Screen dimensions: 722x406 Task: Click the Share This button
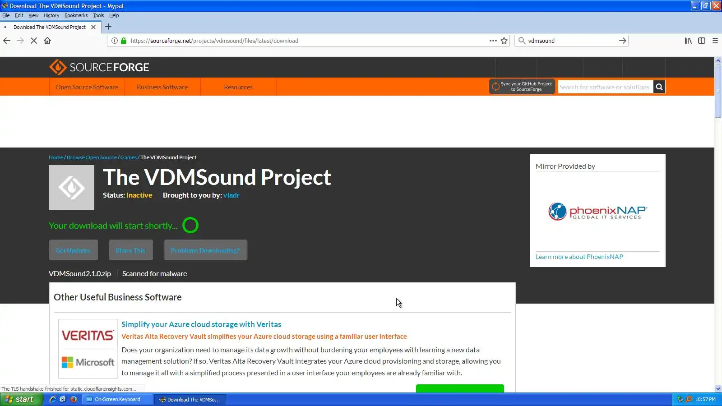pos(131,250)
